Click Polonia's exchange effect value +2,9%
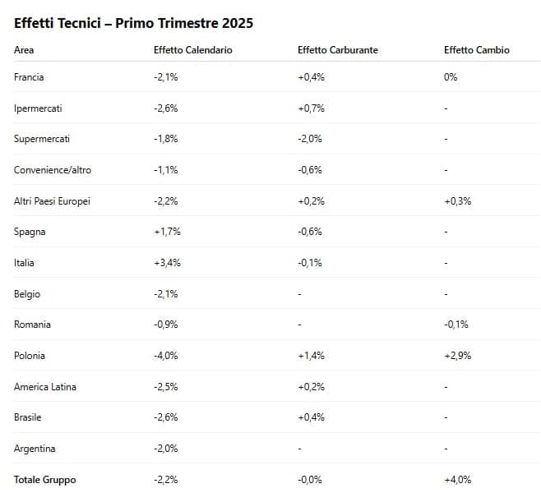The height and width of the screenshot is (502, 541). point(457,356)
